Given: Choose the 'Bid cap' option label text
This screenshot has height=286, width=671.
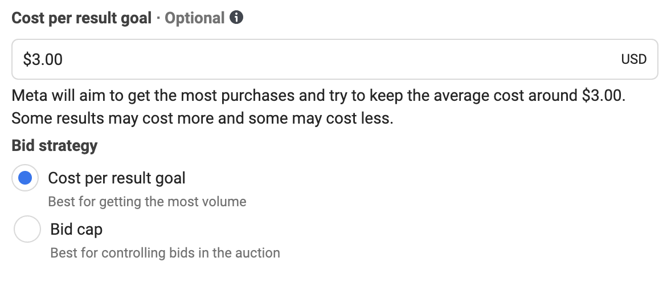Looking at the screenshot, I should pyautogui.click(x=76, y=230).
